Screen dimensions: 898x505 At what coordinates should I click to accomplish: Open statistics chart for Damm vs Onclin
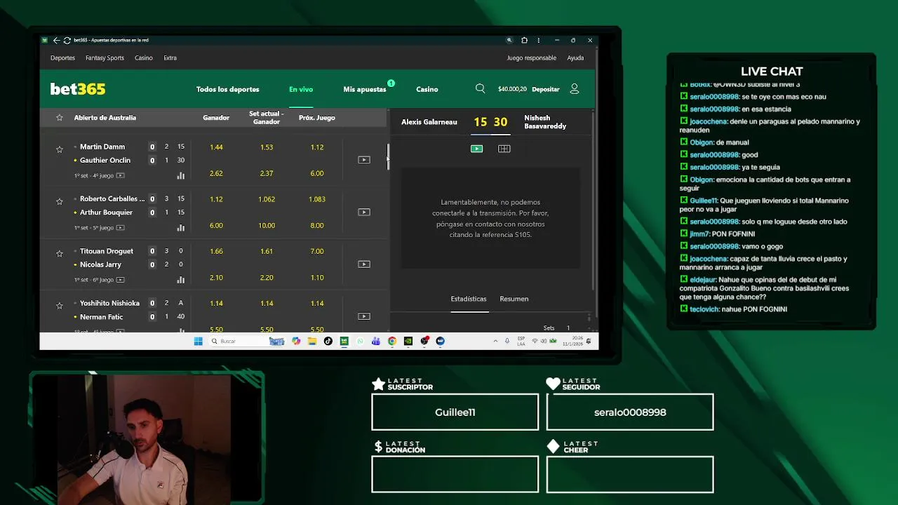point(180,175)
